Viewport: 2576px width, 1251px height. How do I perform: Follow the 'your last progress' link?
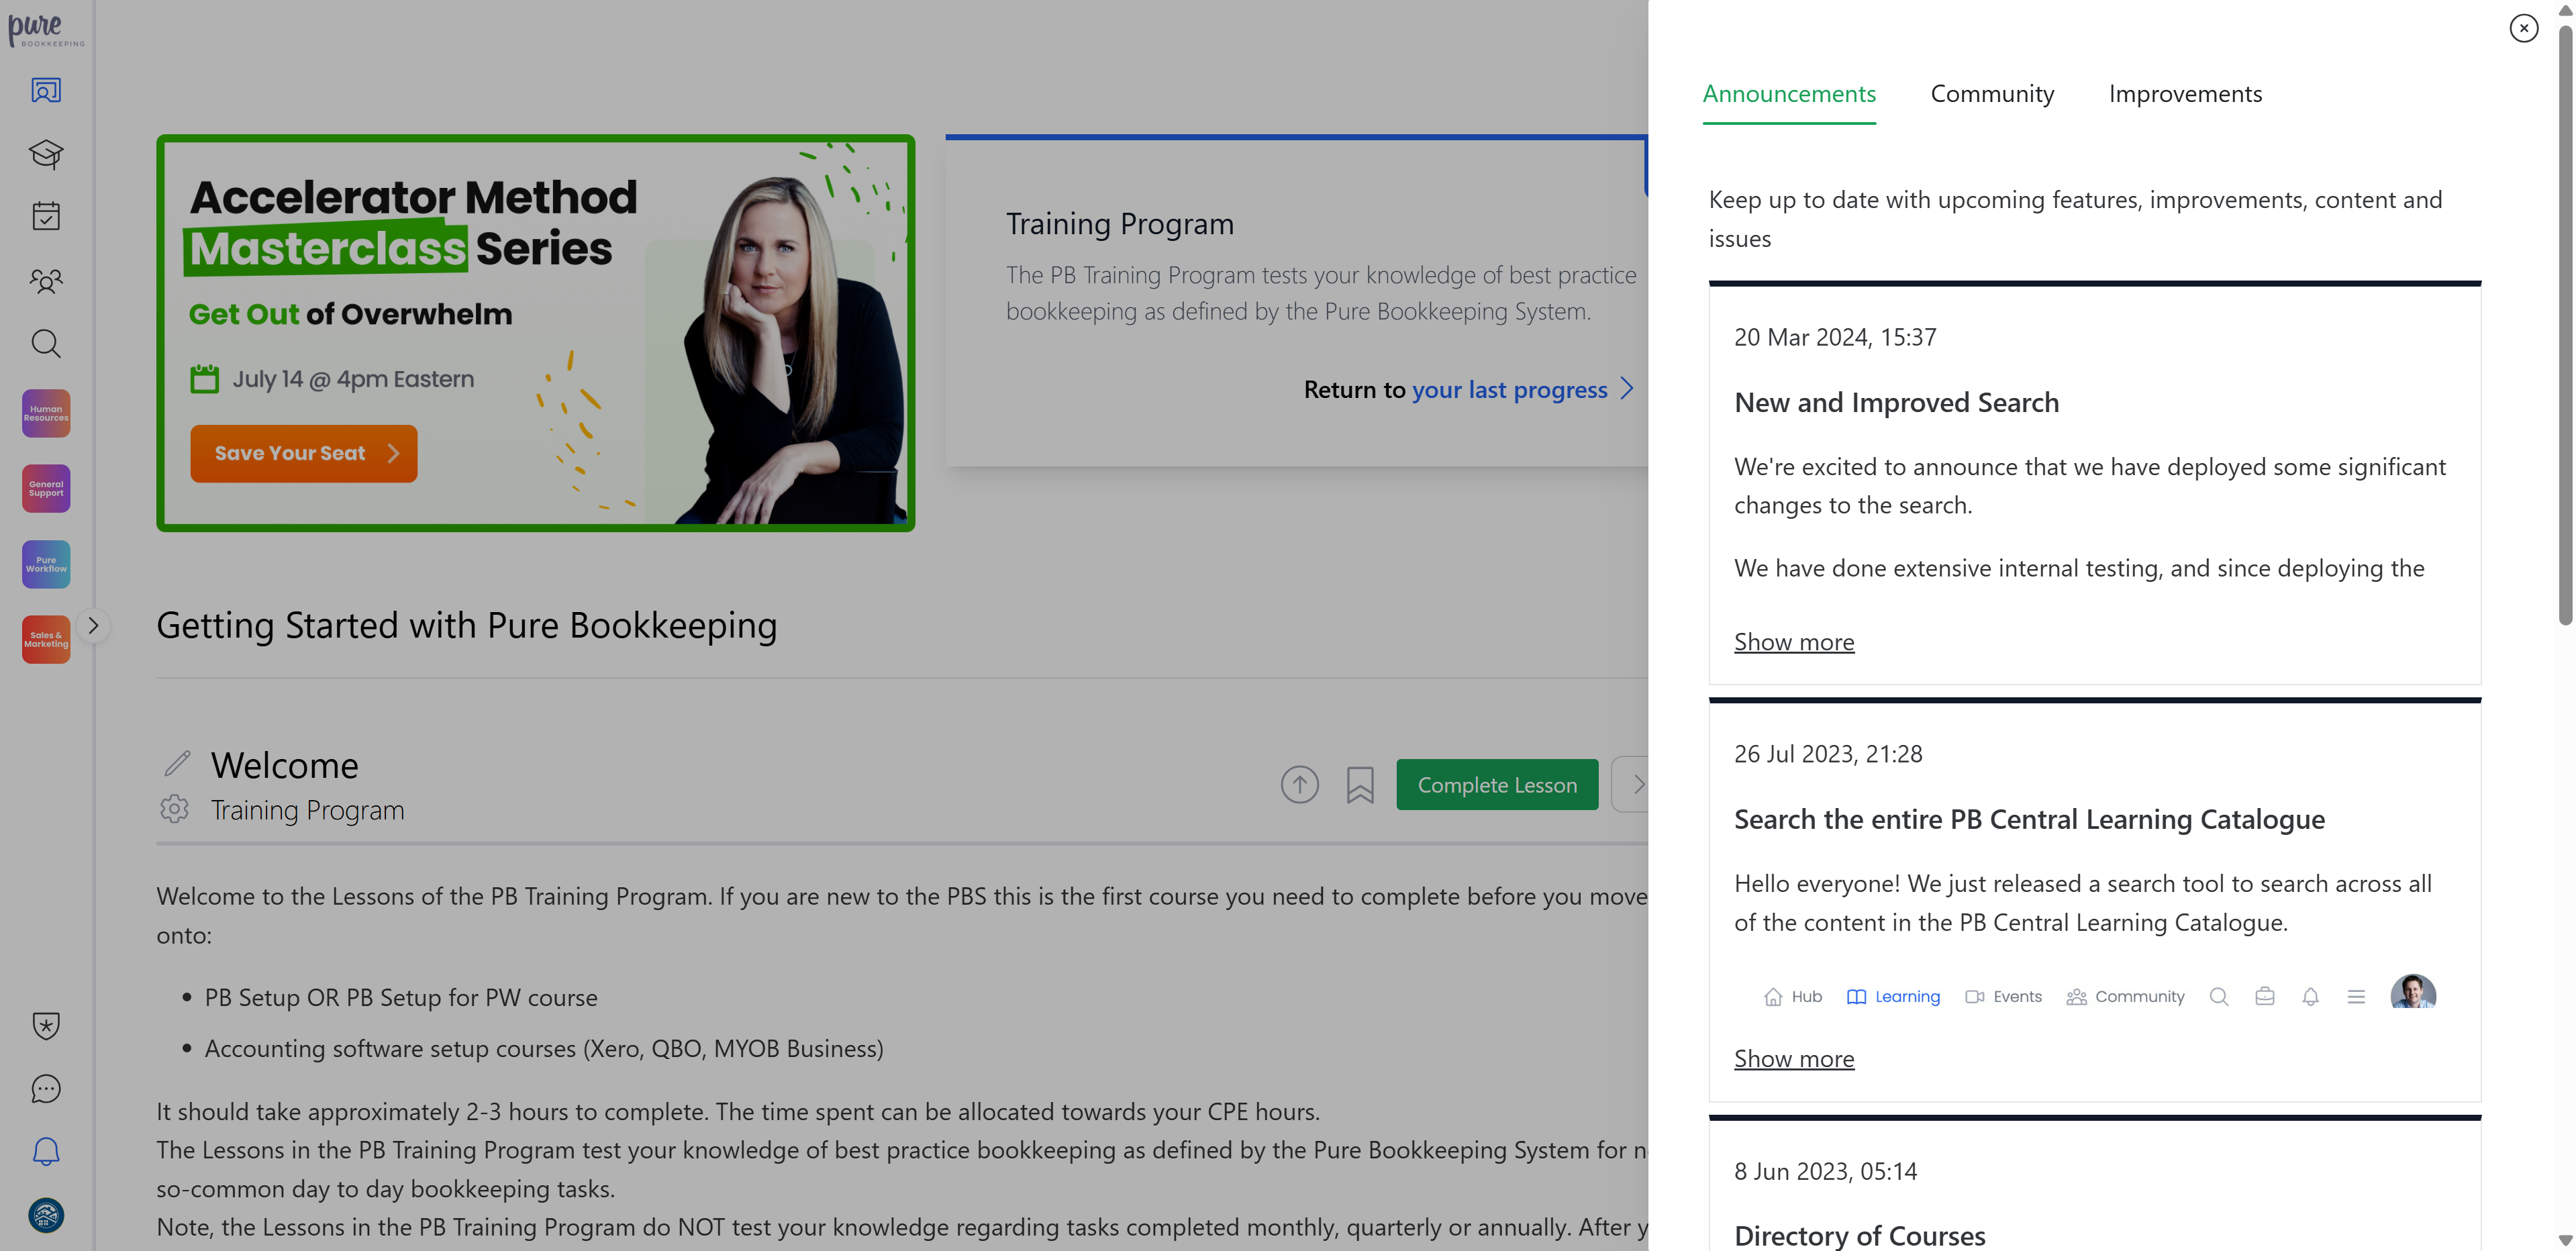(x=1509, y=390)
